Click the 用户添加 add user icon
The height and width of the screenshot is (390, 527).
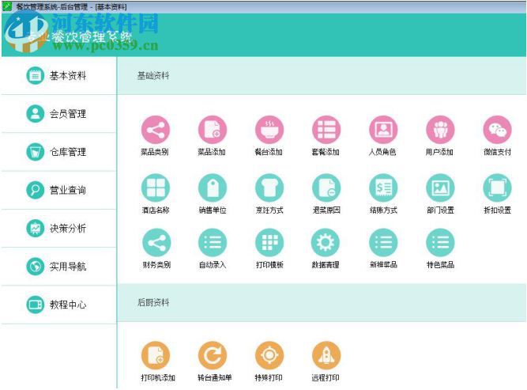440,130
